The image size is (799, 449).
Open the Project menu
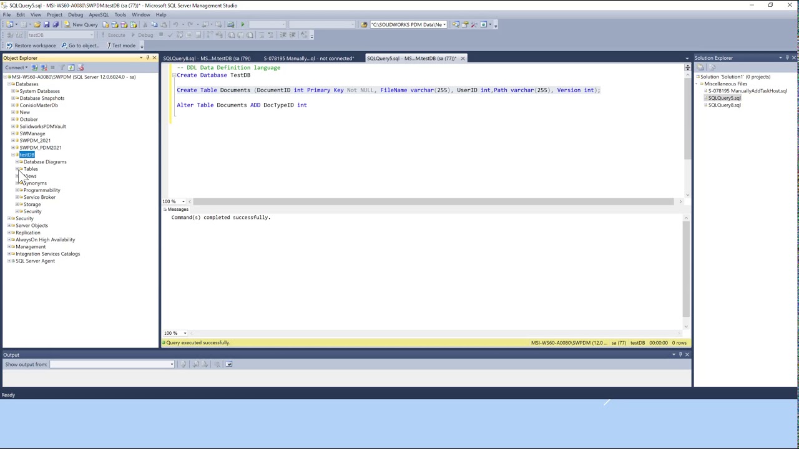point(54,14)
